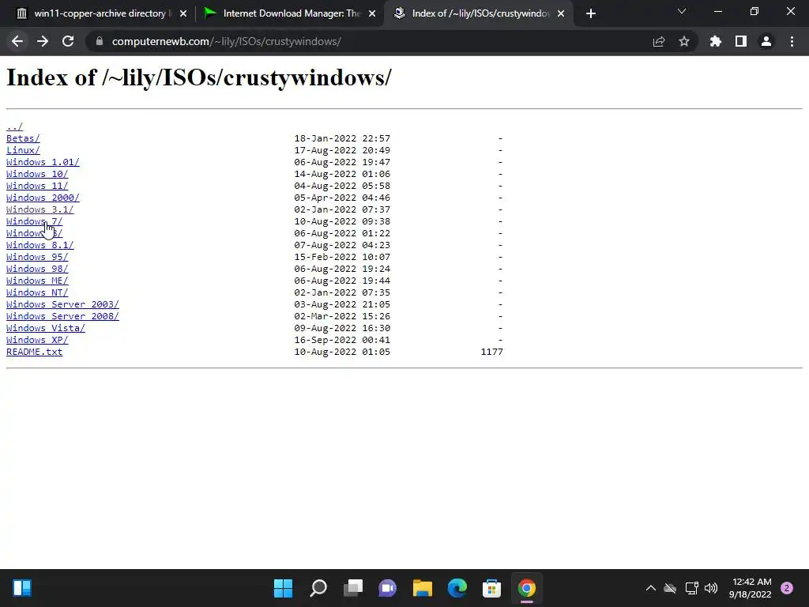The image size is (809, 607).
Task: Open the Windows Vista/ folder
Action: (45, 328)
